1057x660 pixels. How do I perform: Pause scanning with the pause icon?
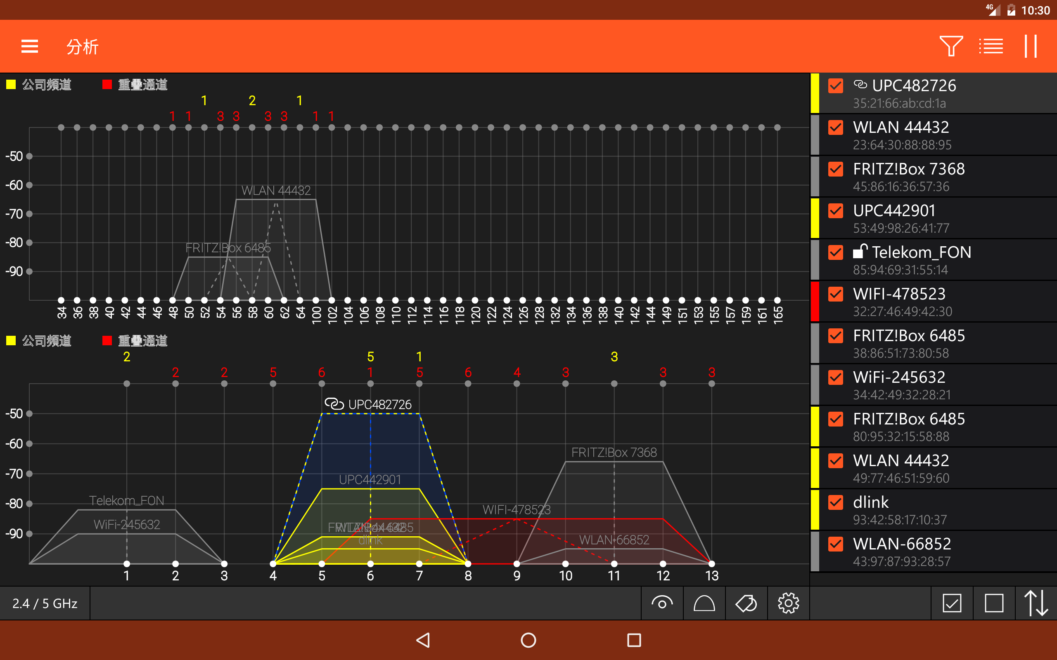(1030, 46)
